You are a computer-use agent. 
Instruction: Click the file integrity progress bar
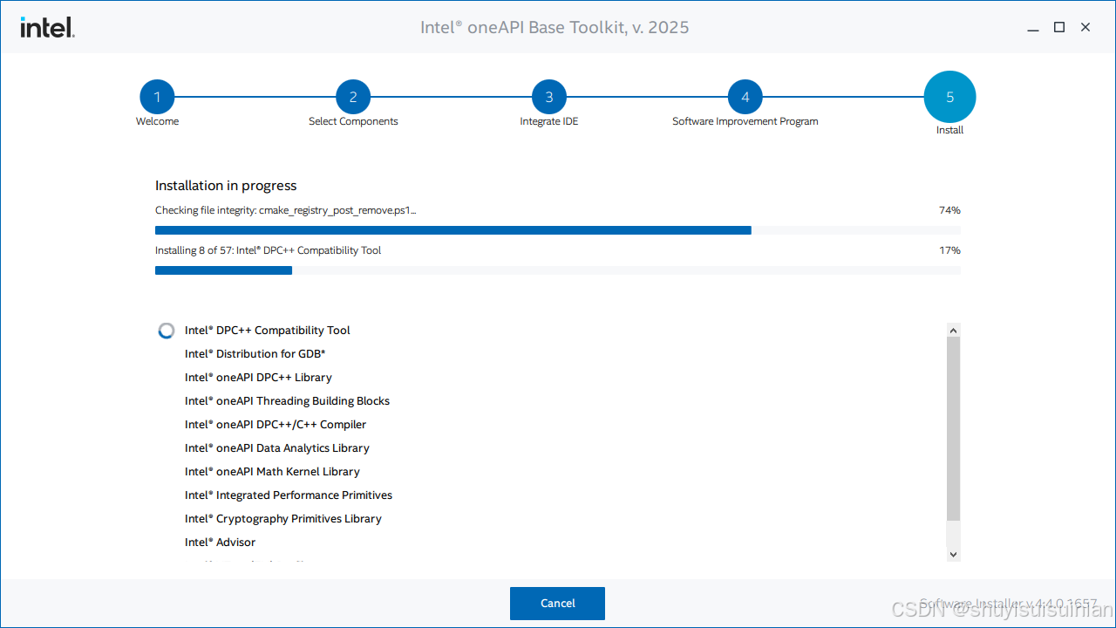click(x=558, y=230)
